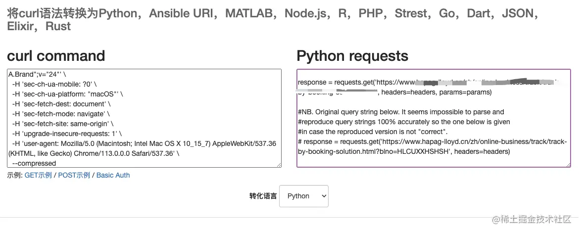Grab the Python requests textarea resize handle
Screen dimensions: 579x232
pos(568,165)
